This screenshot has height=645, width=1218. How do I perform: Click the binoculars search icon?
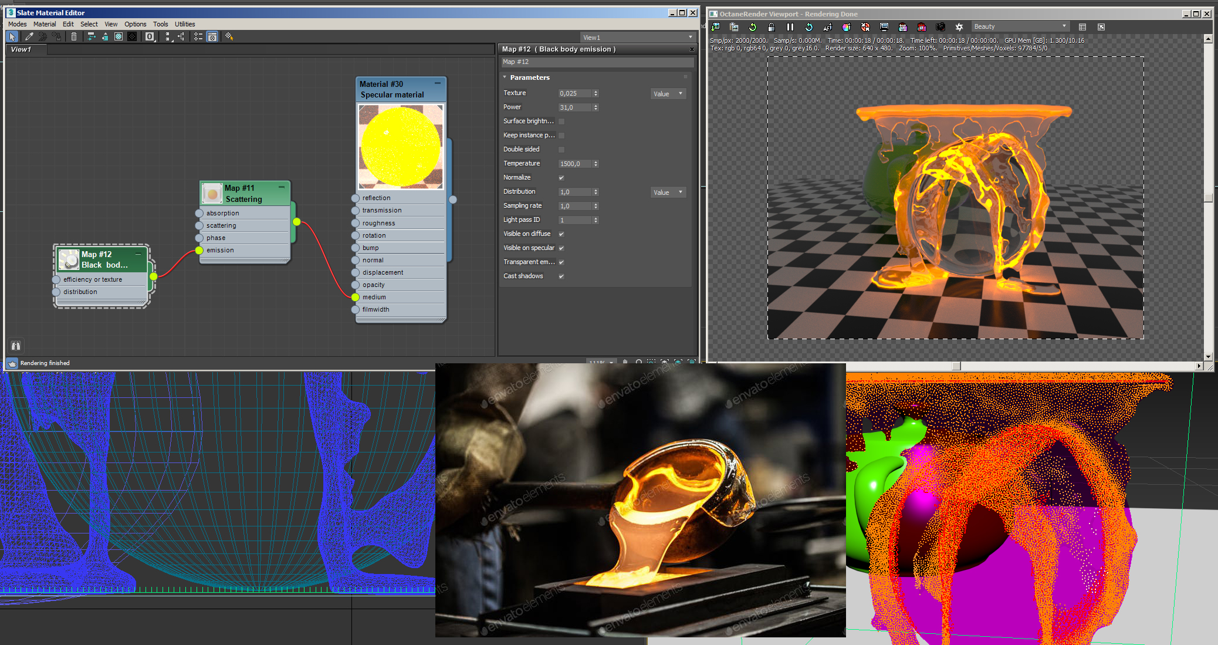click(x=16, y=346)
